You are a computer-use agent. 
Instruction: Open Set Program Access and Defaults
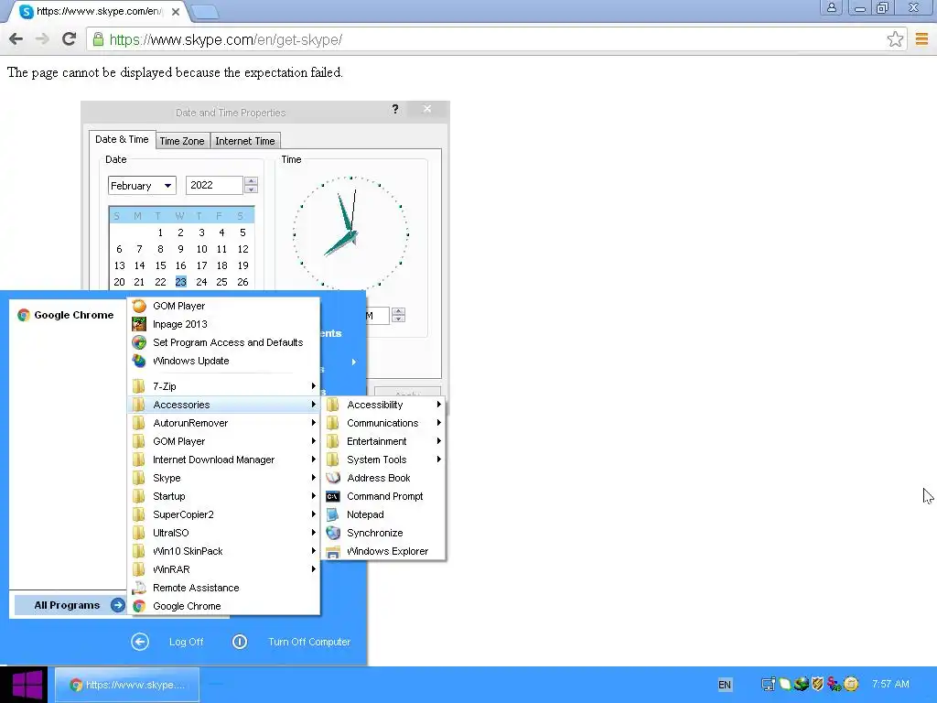coord(224,342)
